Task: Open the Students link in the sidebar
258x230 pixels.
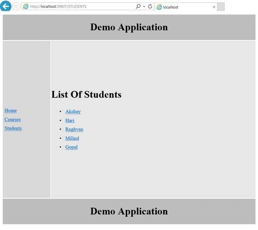Action: 13,128
